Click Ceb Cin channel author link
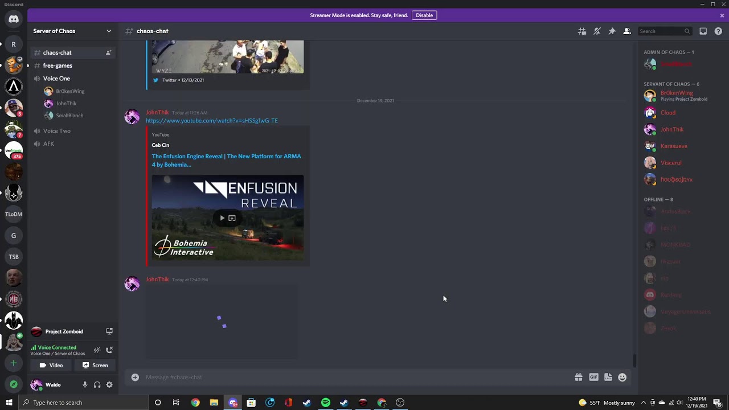Image resolution: width=729 pixels, height=410 pixels. tap(161, 145)
